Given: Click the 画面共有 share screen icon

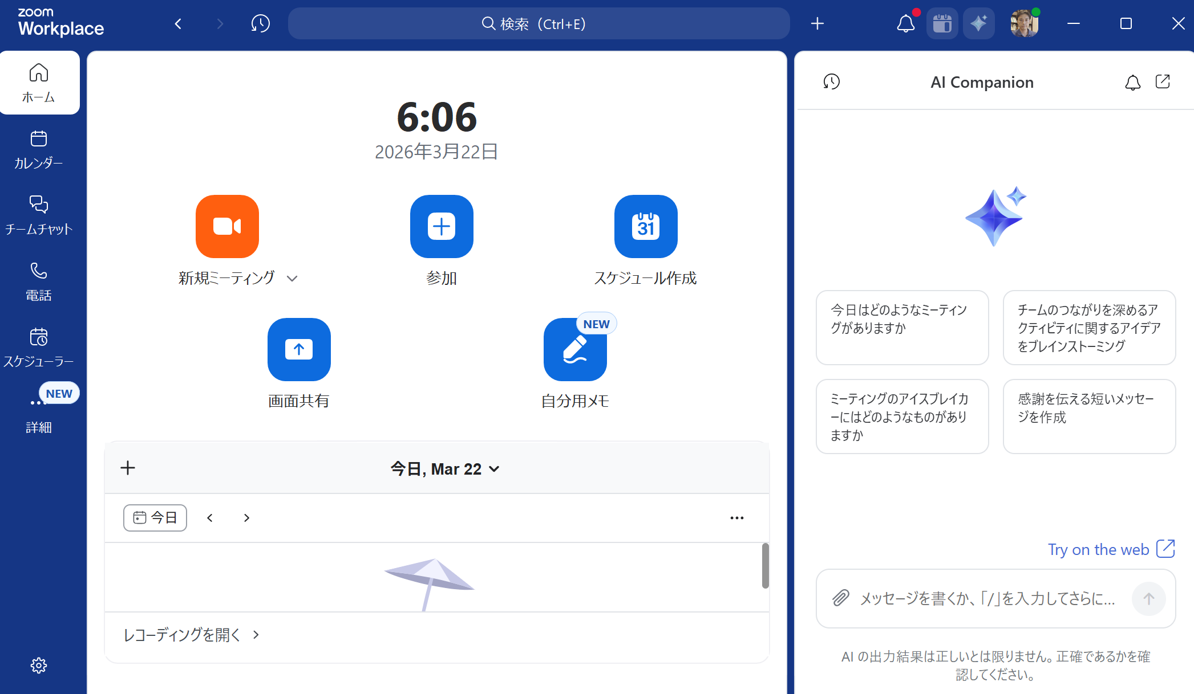Looking at the screenshot, I should pos(299,349).
